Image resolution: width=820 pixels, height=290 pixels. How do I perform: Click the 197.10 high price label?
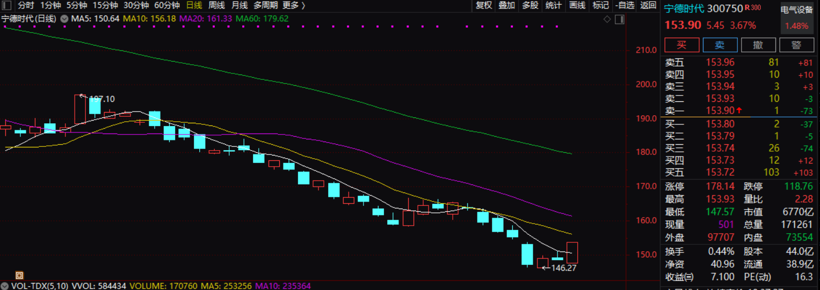tap(102, 99)
